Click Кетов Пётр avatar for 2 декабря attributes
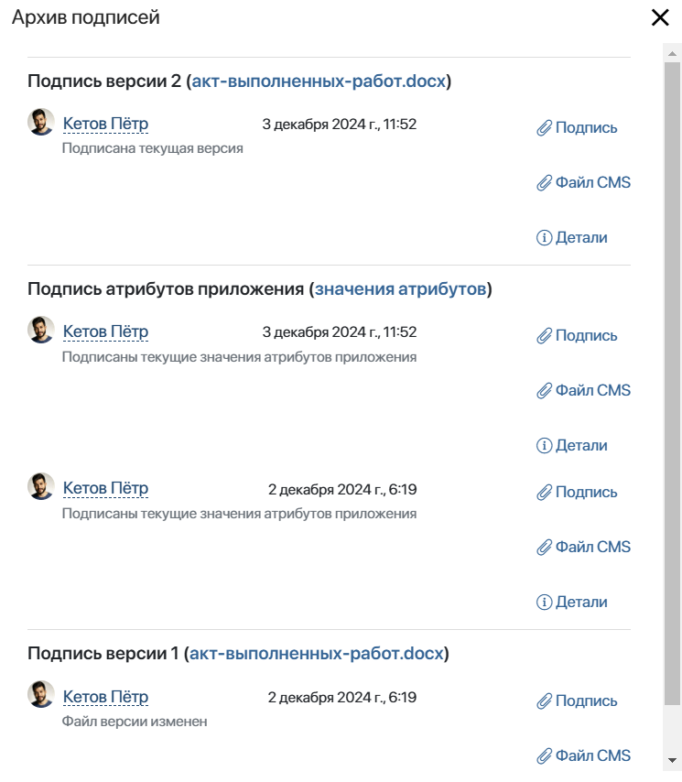The height and width of the screenshot is (782, 682). coord(41,486)
